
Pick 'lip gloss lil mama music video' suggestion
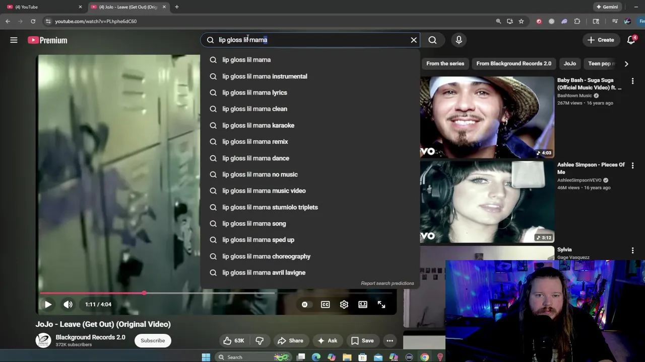[310, 191]
